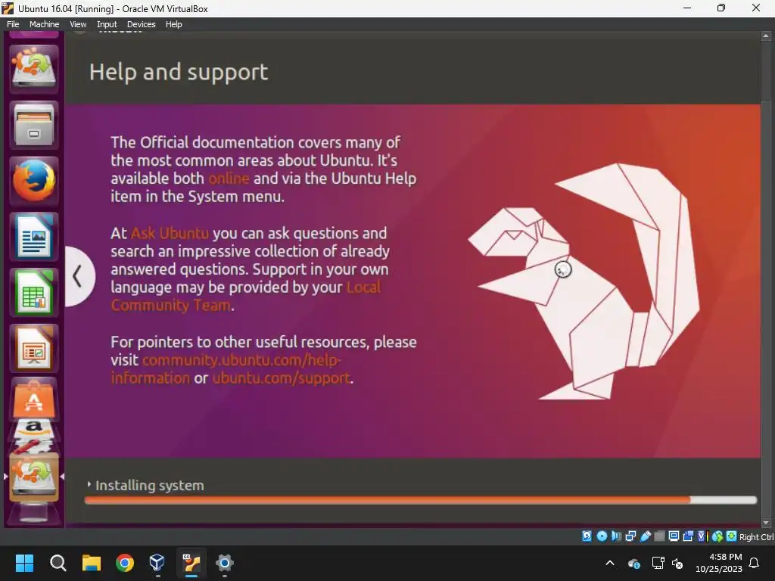
Task: Open the Amazon launcher icon
Action: coord(33,428)
